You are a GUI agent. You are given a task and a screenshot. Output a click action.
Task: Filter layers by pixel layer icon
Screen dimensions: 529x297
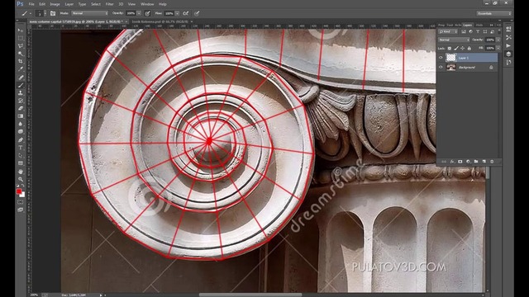tap(464, 31)
